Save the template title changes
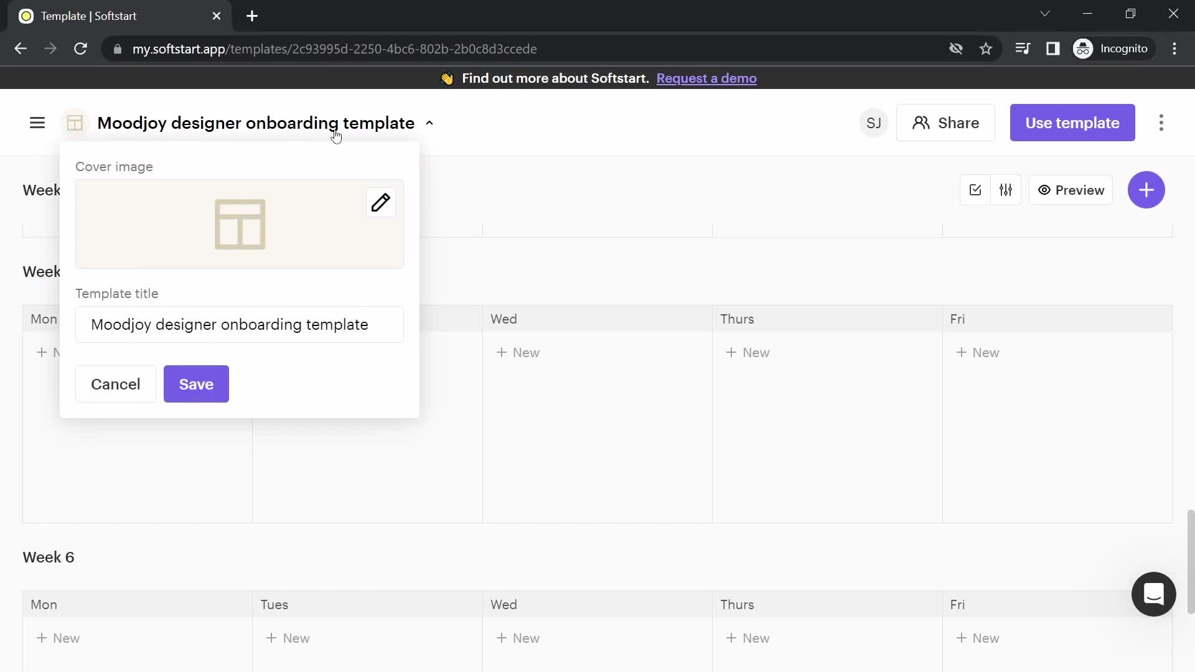Viewport: 1195px width, 672px height. 196,384
